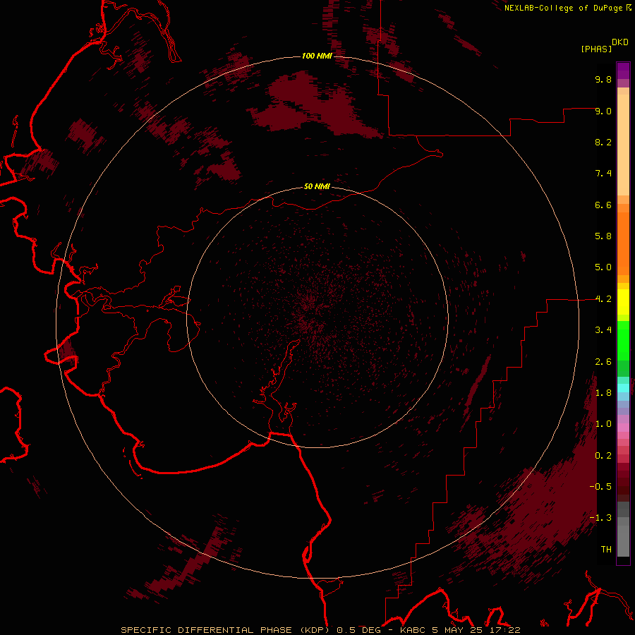Click the -0.5 scale value
Viewport: 635px width, 635px height.
(600, 487)
